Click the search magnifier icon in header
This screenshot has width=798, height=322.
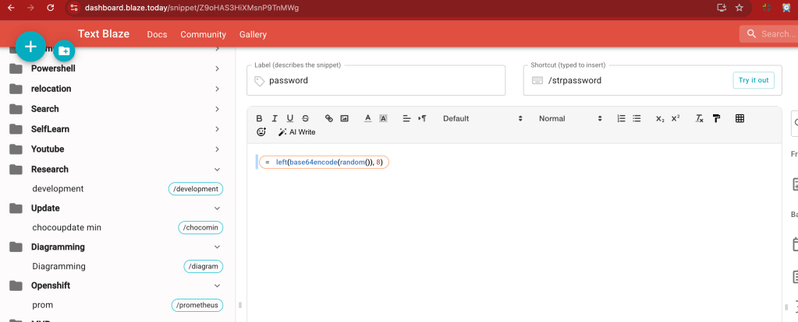[x=751, y=34]
